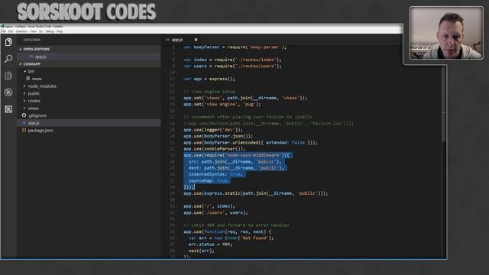
Task: Select the app.js editor tab
Action: pos(182,40)
